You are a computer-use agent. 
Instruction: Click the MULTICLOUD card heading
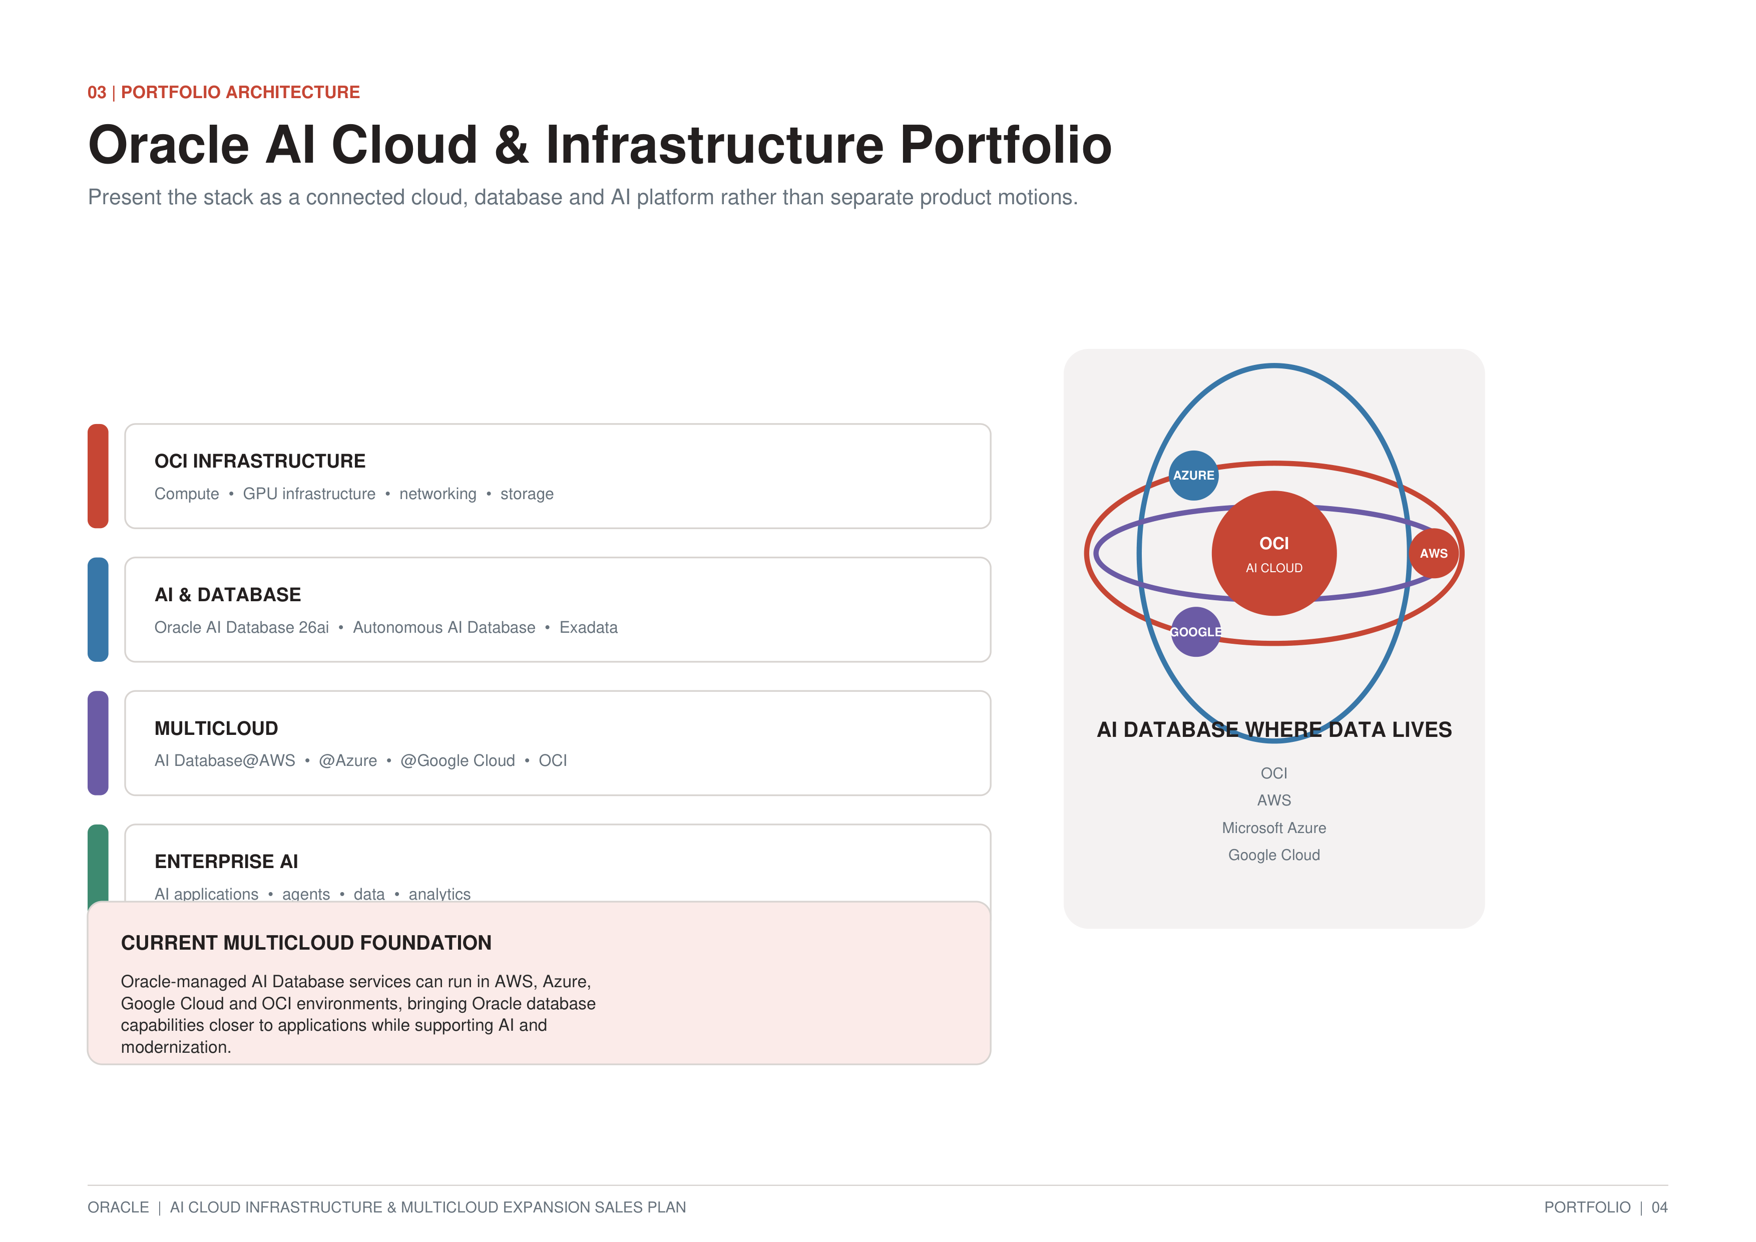(x=216, y=728)
